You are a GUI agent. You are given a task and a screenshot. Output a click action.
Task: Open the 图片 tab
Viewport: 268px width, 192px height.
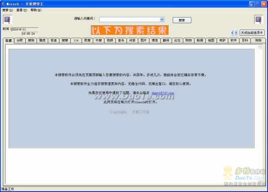coord(144,40)
